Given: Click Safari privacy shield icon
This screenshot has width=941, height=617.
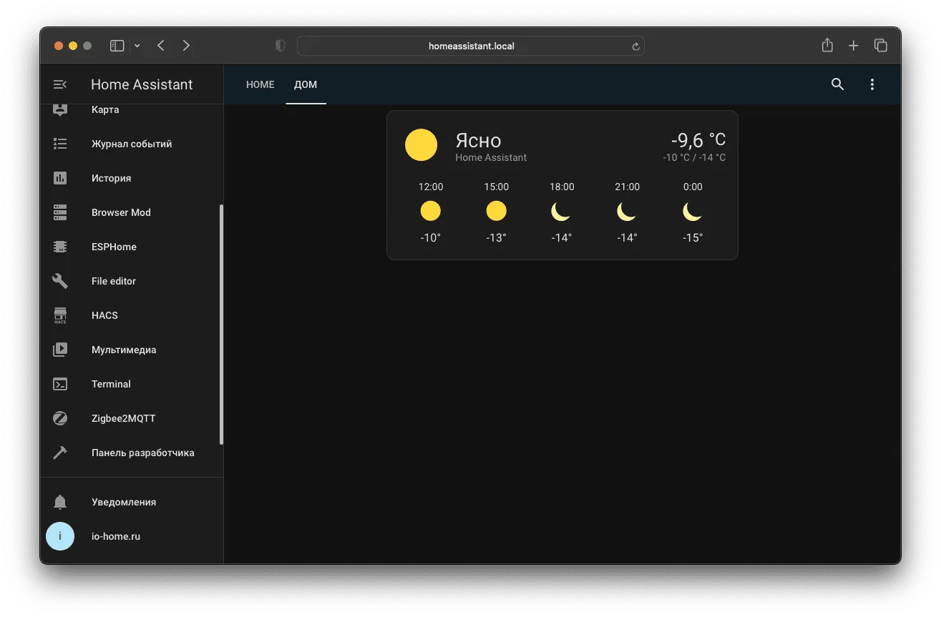Looking at the screenshot, I should click(281, 46).
